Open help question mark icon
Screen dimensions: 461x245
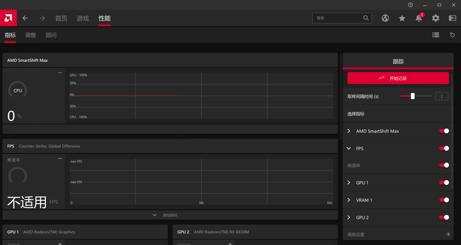410,5
